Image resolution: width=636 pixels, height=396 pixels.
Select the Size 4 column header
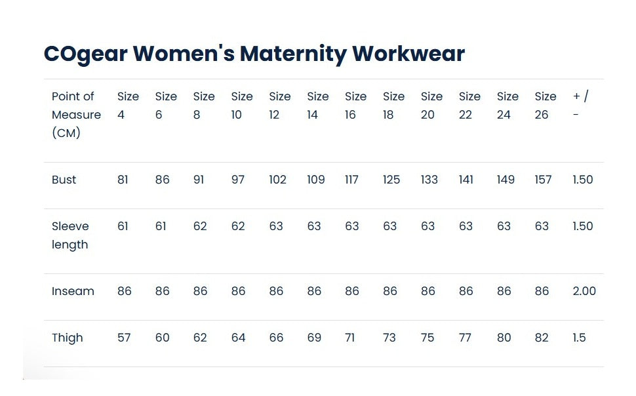[128, 106]
